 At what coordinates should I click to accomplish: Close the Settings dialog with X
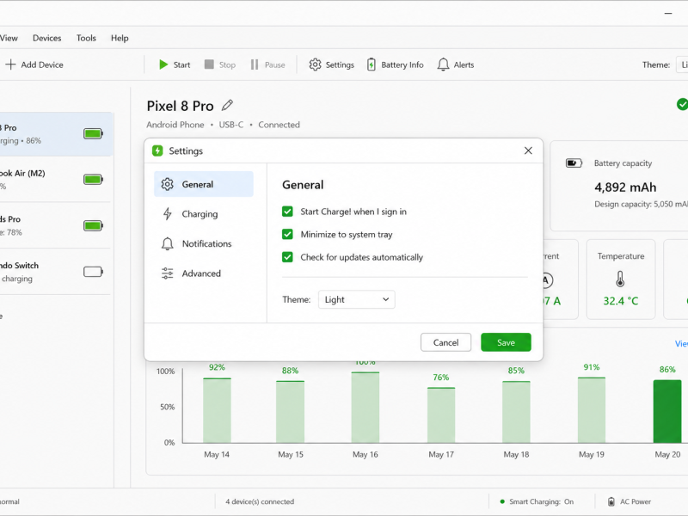[528, 151]
